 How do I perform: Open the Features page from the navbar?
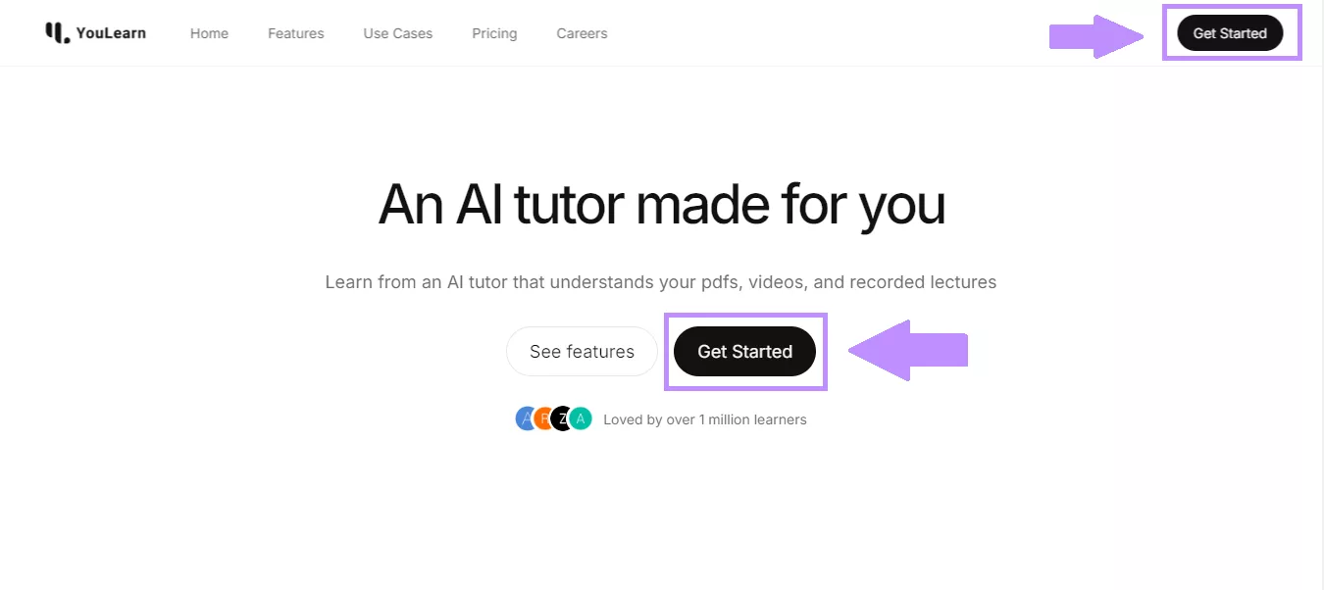(295, 32)
